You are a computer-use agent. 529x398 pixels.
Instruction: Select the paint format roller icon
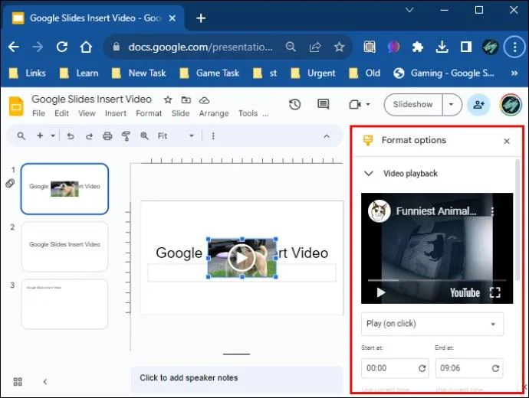(126, 136)
